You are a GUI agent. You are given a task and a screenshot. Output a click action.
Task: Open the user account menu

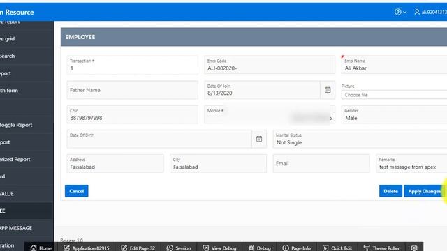click(430, 12)
